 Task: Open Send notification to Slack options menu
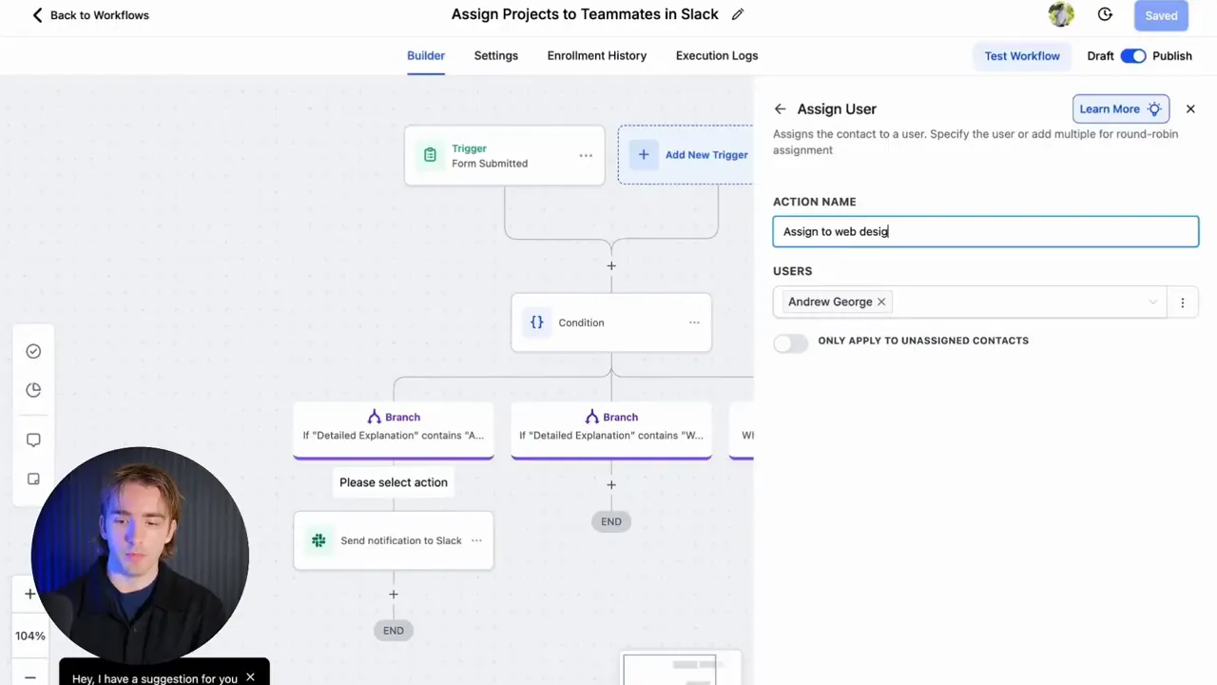(x=476, y=540)
